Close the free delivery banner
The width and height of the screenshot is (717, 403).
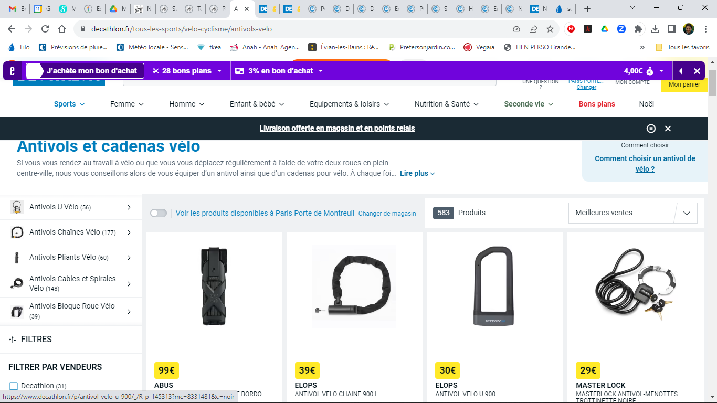(x=668, y=129)
